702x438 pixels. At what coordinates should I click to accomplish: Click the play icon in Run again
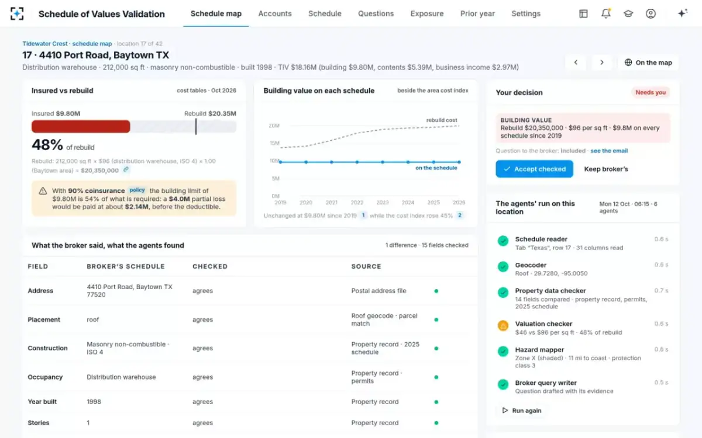[505, 411]
